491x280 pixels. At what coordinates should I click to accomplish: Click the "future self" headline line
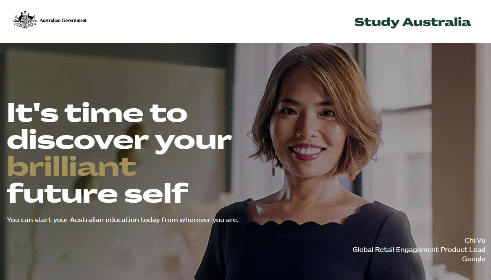[x=97, y=193]
